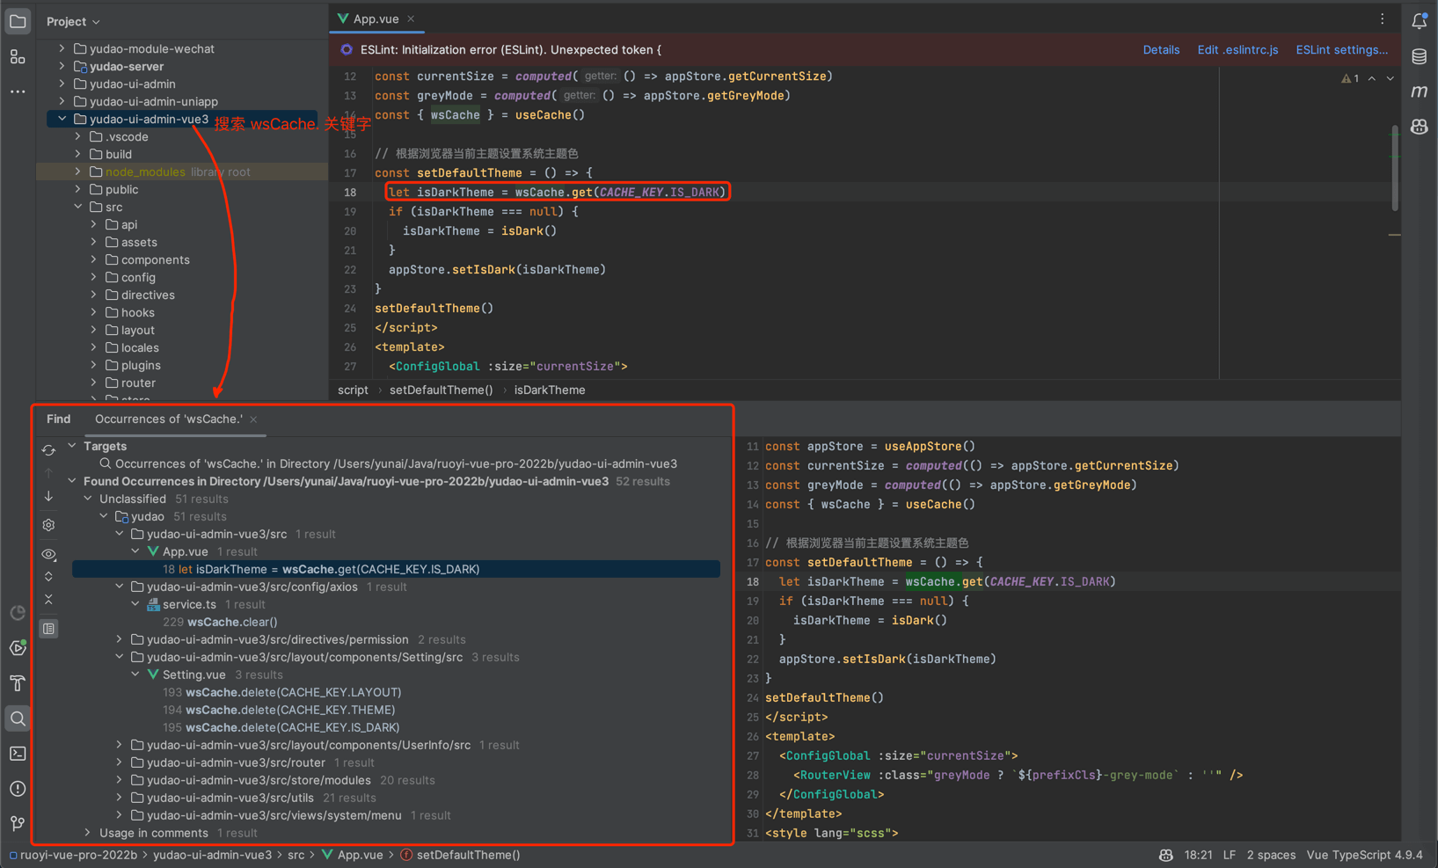Expand the src/store/modules results group
1438x868 pixels.
(120, 780)
